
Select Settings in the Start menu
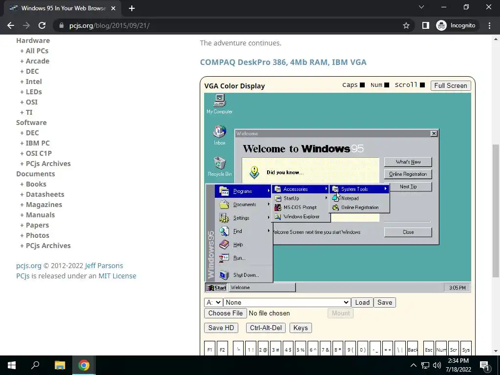click(243, 218)
